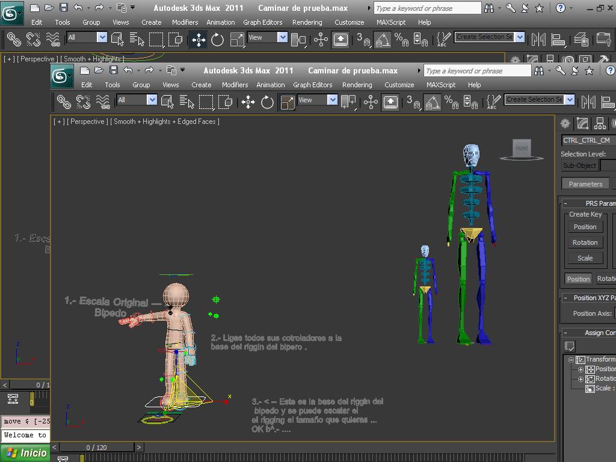The height and width of the screenshot is (462, 616).
Task: Click Undo arrow in front window title bar
Action: click(x=128, y=70)
